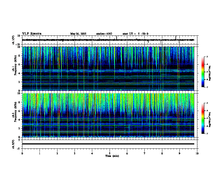The width and height of the screenshot is (222, 172).
Task: Click the thick black ch.3 voltage trace
Action: 108,144
